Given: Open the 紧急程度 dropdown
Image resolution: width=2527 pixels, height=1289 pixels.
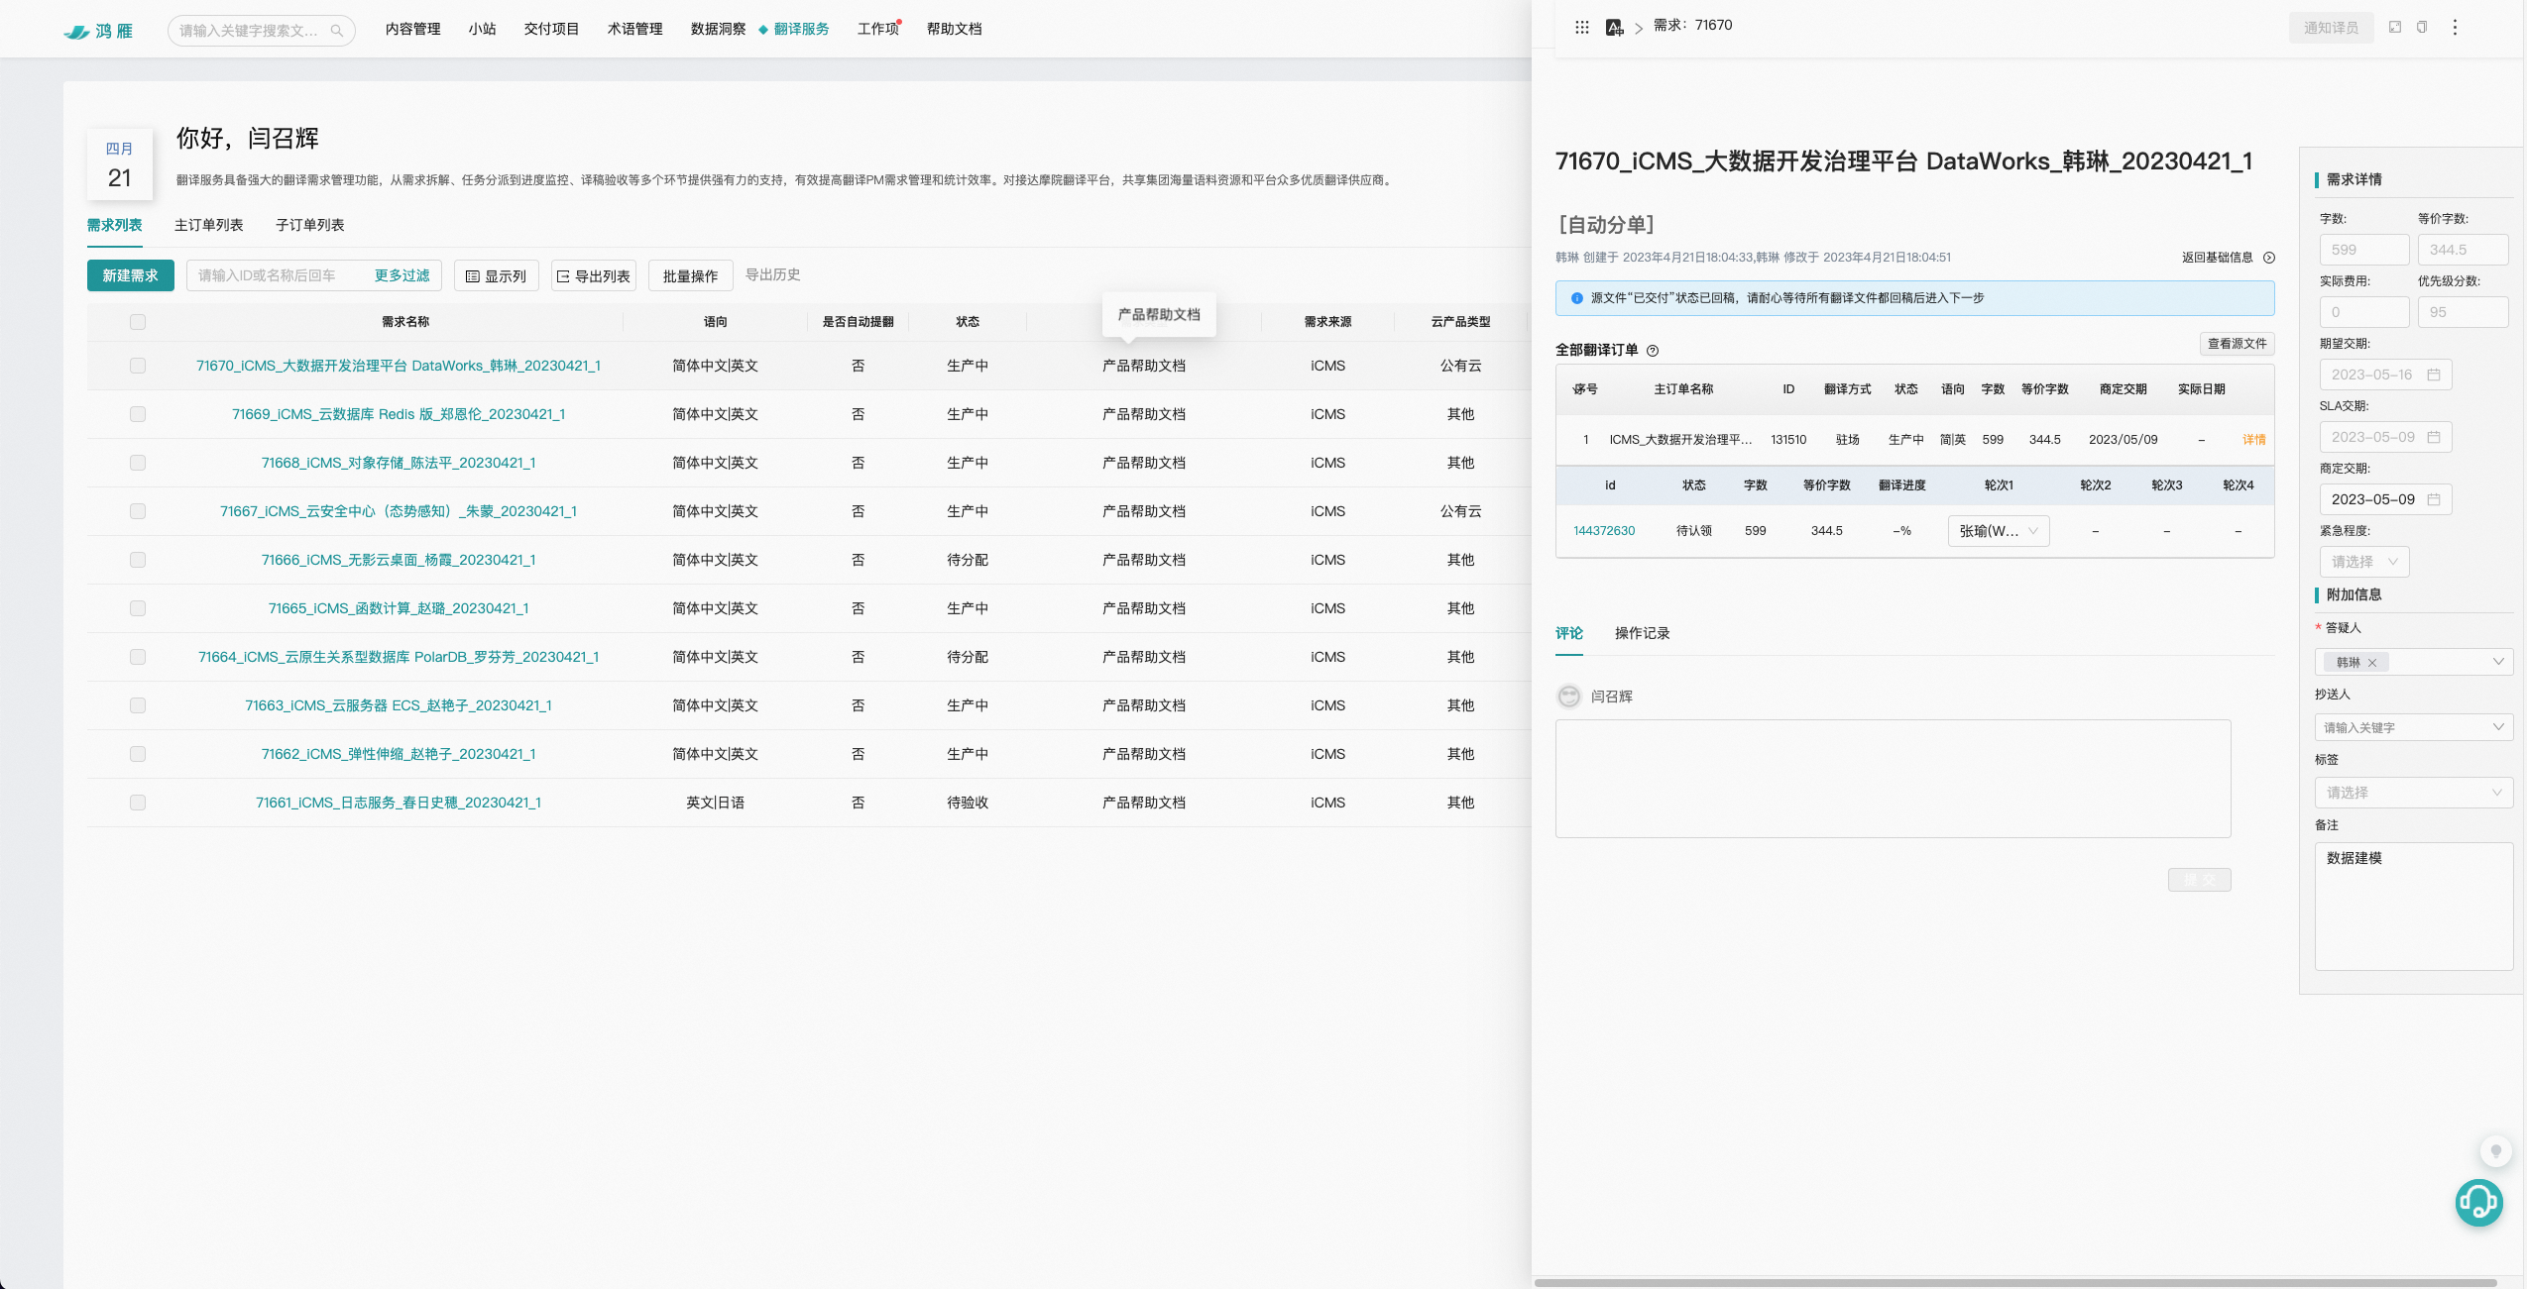Looking at the screenshot, I should coord(2363,562).
